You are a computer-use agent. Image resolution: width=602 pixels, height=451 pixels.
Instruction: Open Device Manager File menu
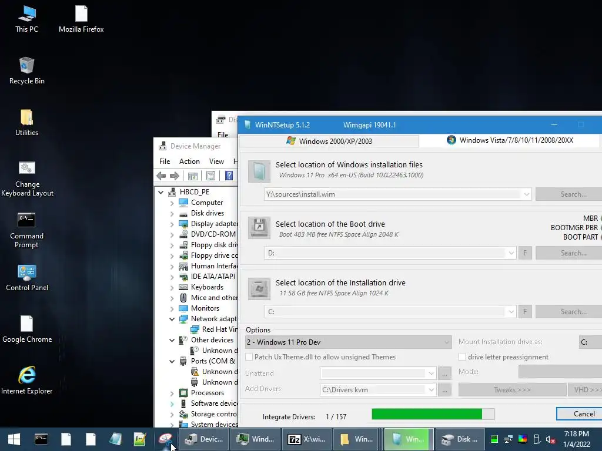[165, 161]
